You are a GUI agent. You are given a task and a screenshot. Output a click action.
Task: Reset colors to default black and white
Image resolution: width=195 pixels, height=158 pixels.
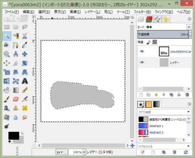tap(10, 142)
